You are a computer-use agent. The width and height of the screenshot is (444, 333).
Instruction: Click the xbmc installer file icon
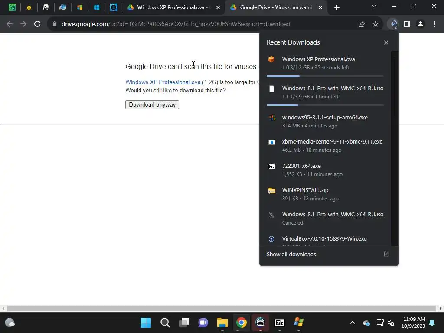click(x=271, y=142)
